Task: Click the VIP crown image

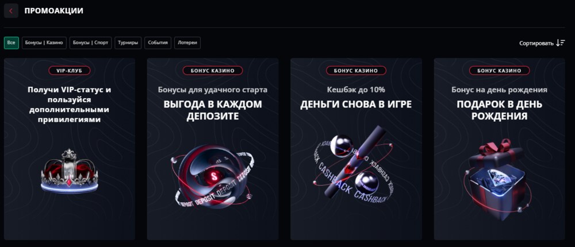Action: (70, 171)
